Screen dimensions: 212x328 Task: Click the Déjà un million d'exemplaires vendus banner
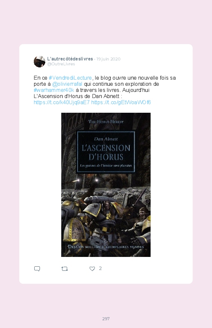[106, 247]
